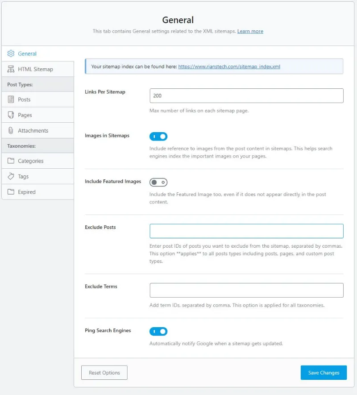Click the Posts document icon

coord(11,99)
